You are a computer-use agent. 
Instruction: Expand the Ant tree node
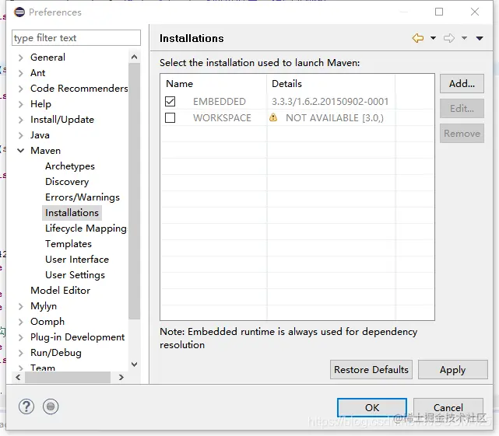tap(21, 73)
